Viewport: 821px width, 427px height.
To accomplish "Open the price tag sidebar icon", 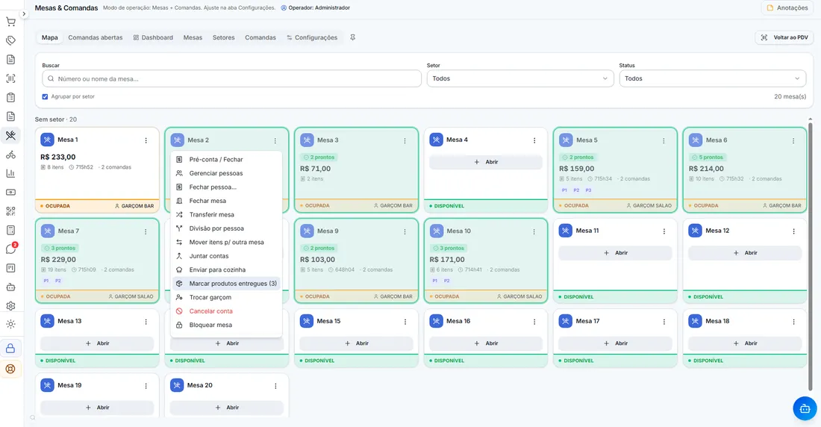I will (x=10, y=40).
